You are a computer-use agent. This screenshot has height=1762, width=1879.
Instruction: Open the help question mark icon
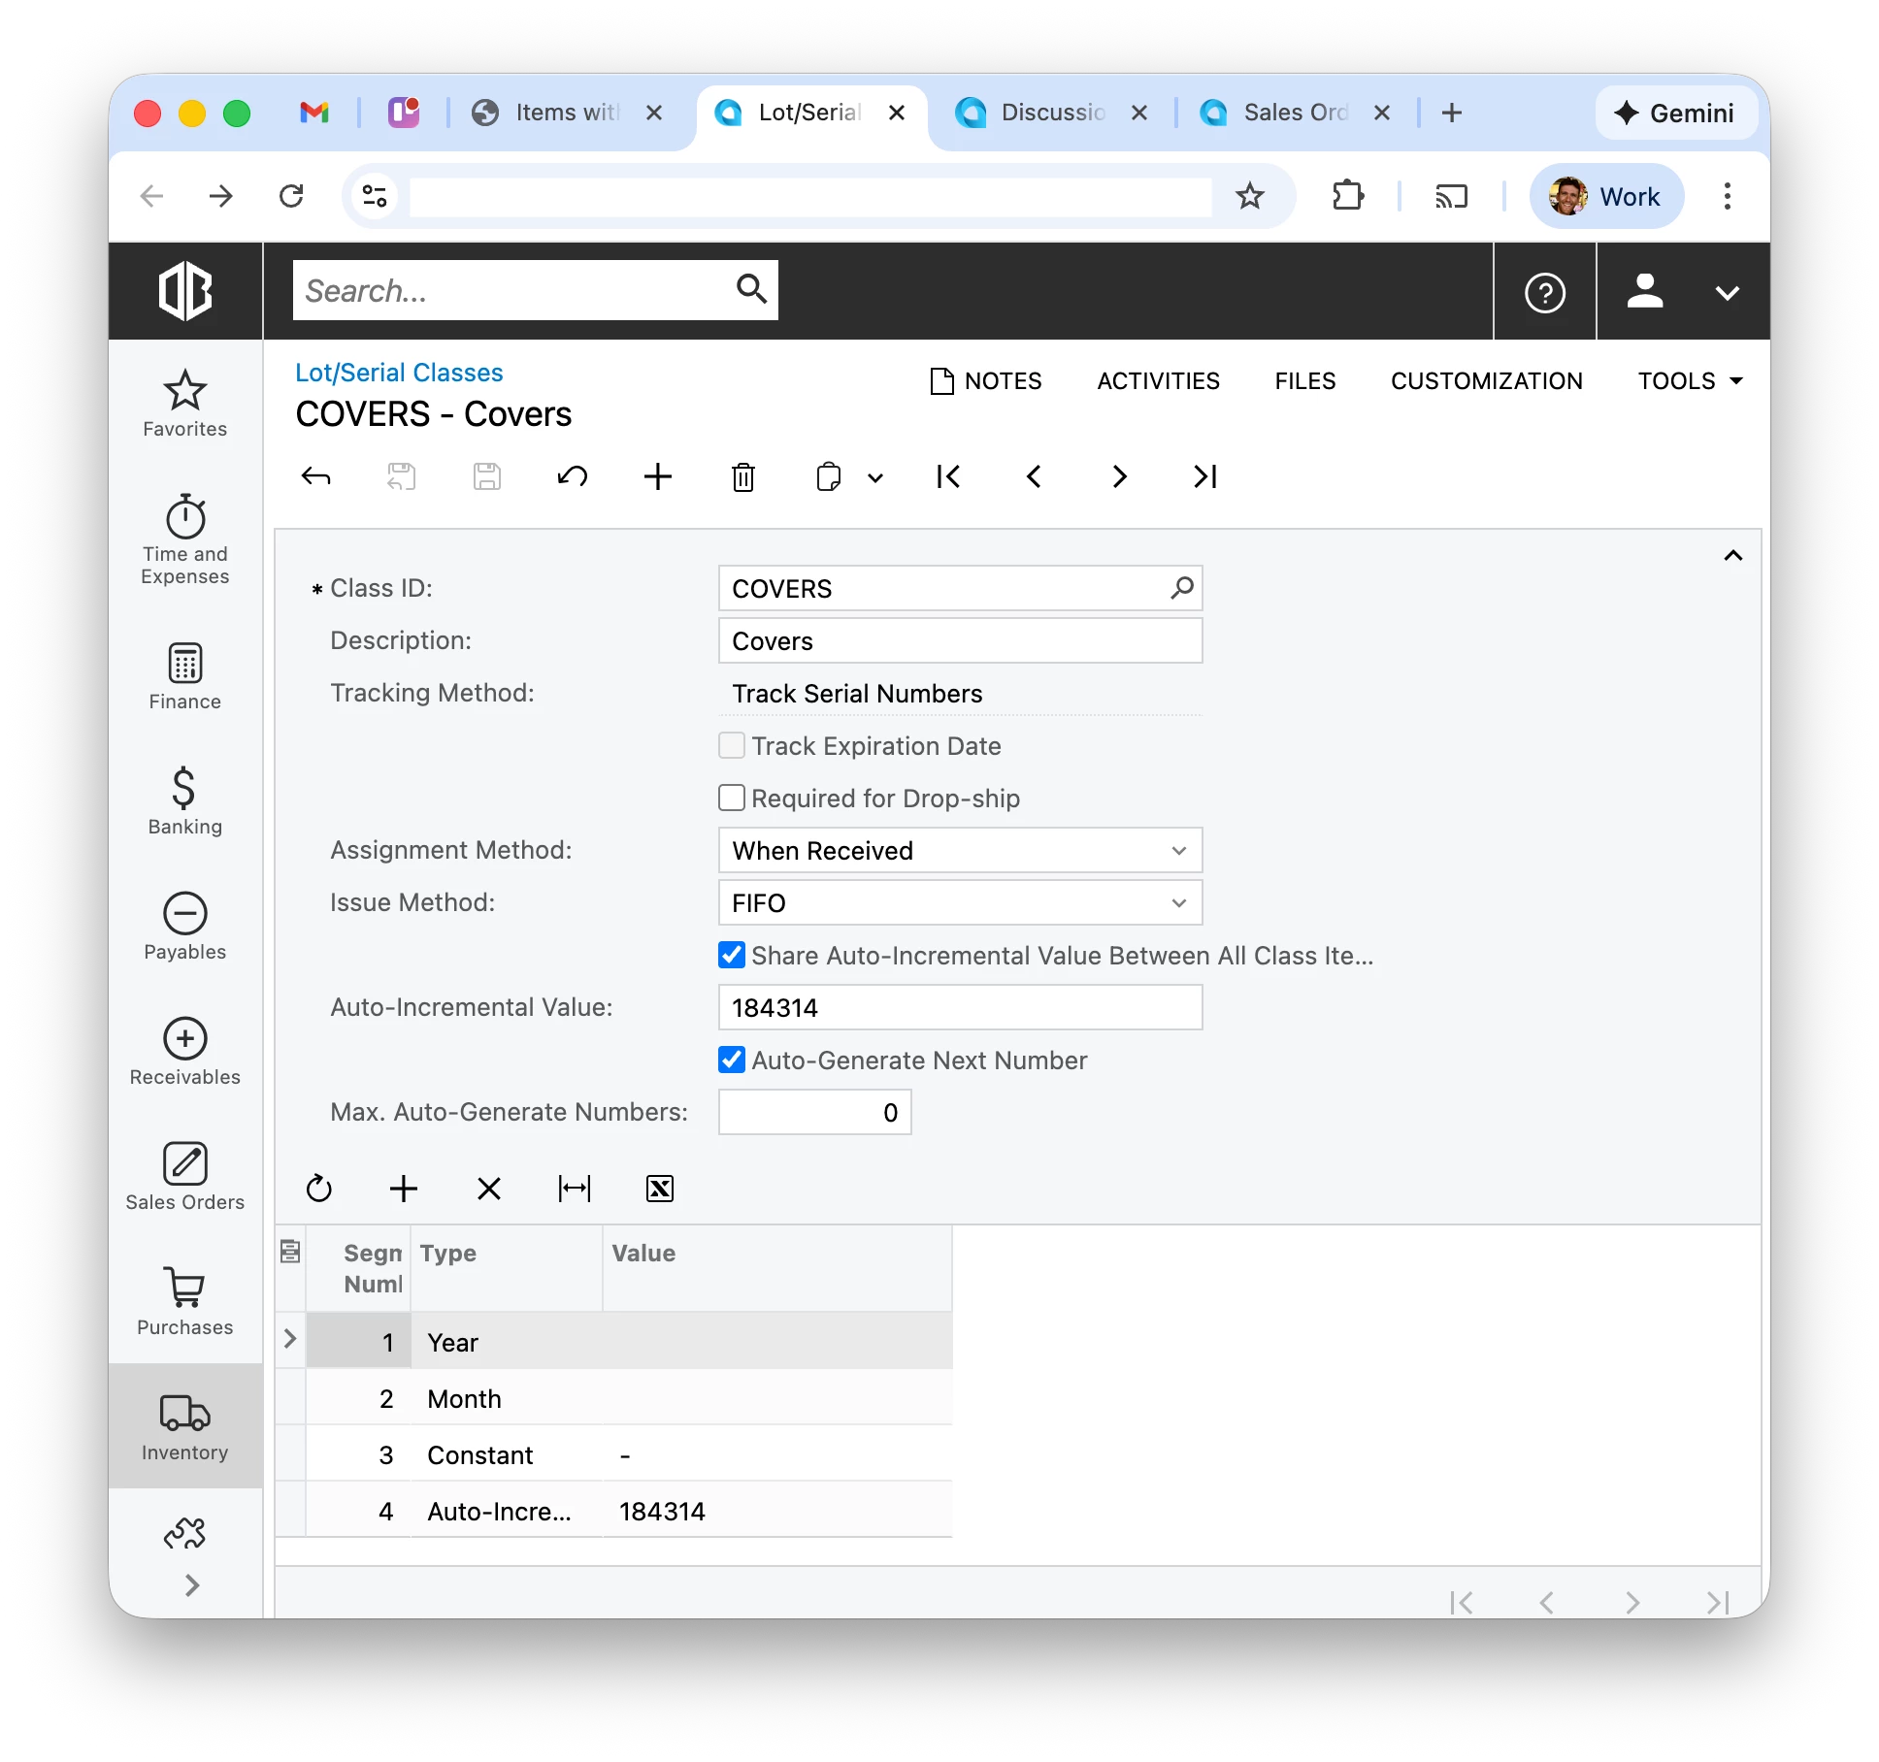coord(1544,292)
